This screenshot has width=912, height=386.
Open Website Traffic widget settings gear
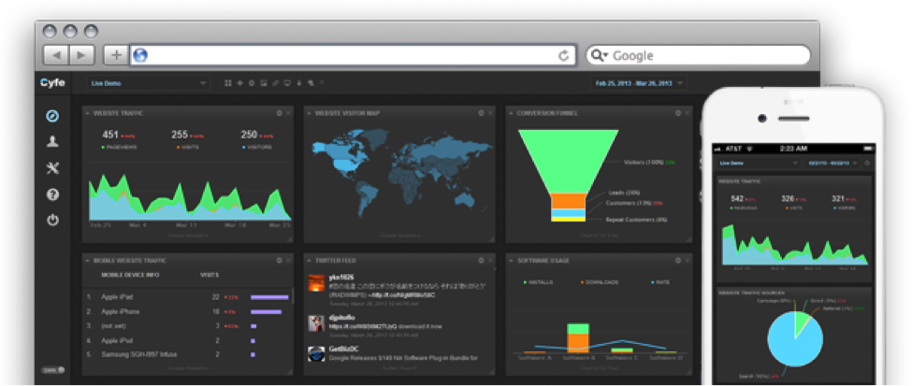coord(279,113)
